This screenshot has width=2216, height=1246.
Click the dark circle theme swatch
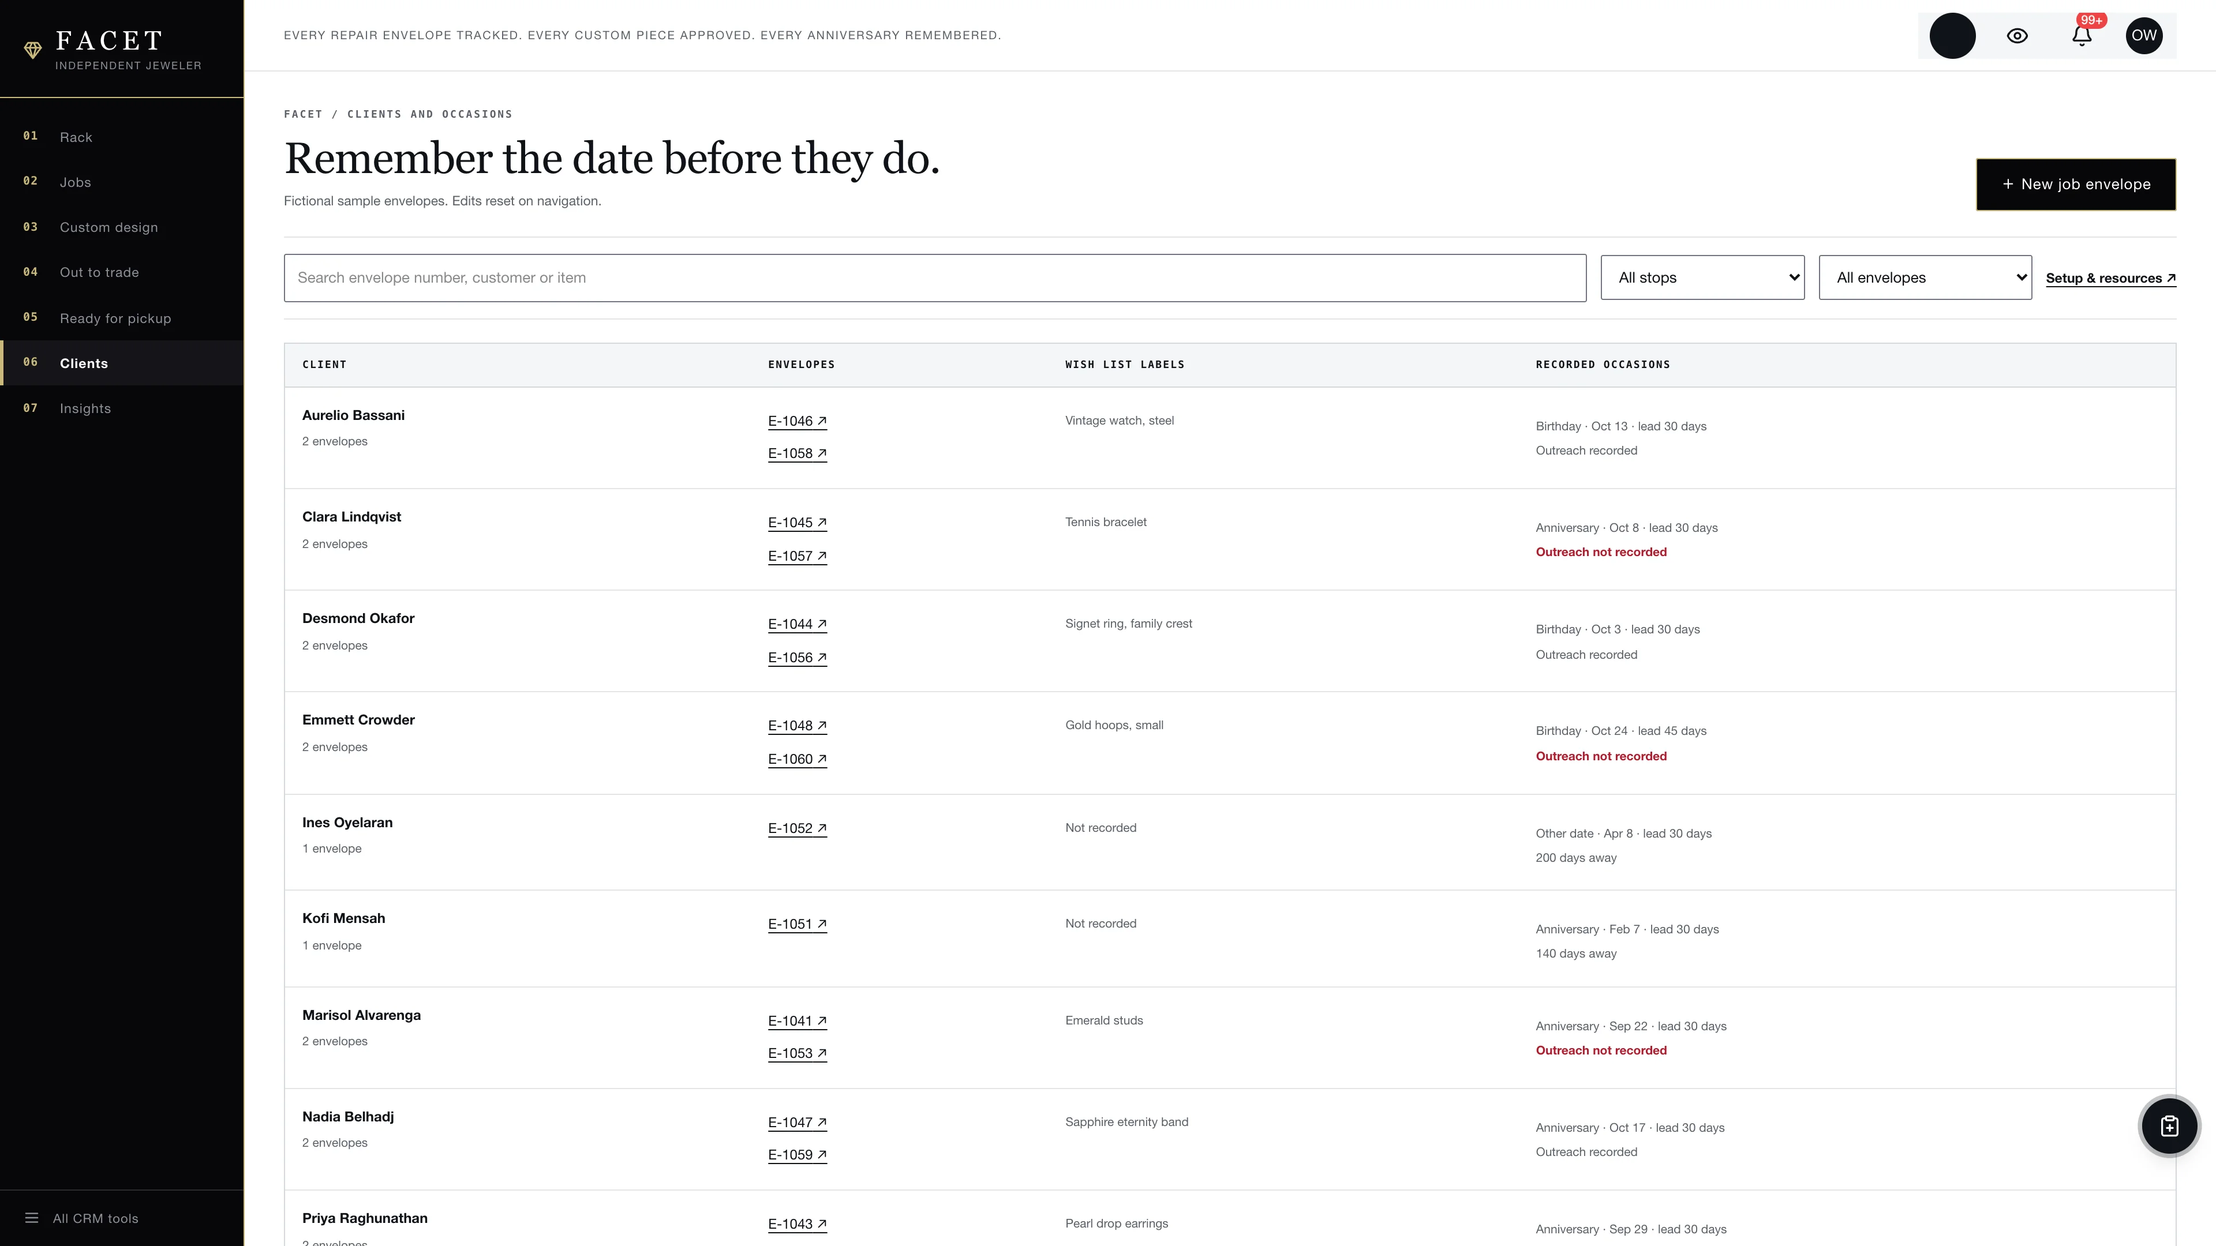1952,35
